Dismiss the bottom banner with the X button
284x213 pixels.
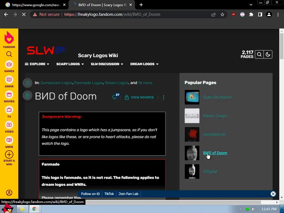[x=273, y=194]
